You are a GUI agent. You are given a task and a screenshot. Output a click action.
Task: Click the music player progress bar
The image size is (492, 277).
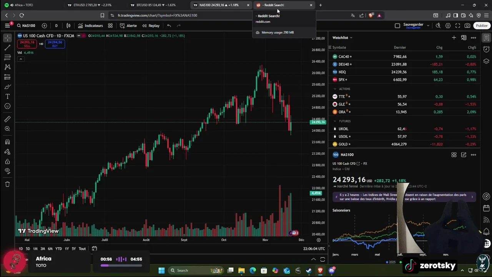click(x=121, y=265)
